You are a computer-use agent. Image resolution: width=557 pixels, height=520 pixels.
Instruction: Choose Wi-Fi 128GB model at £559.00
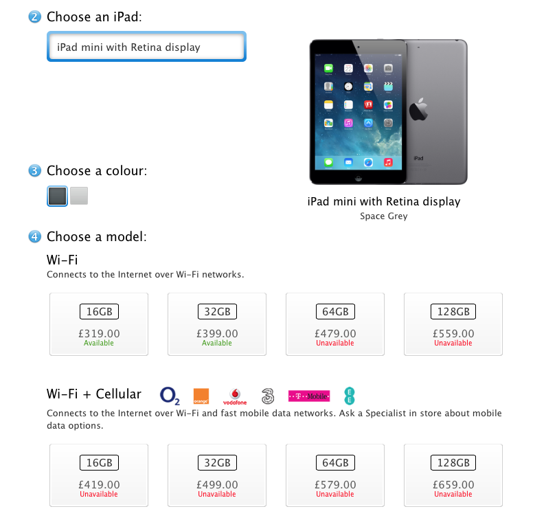(453, 324)
